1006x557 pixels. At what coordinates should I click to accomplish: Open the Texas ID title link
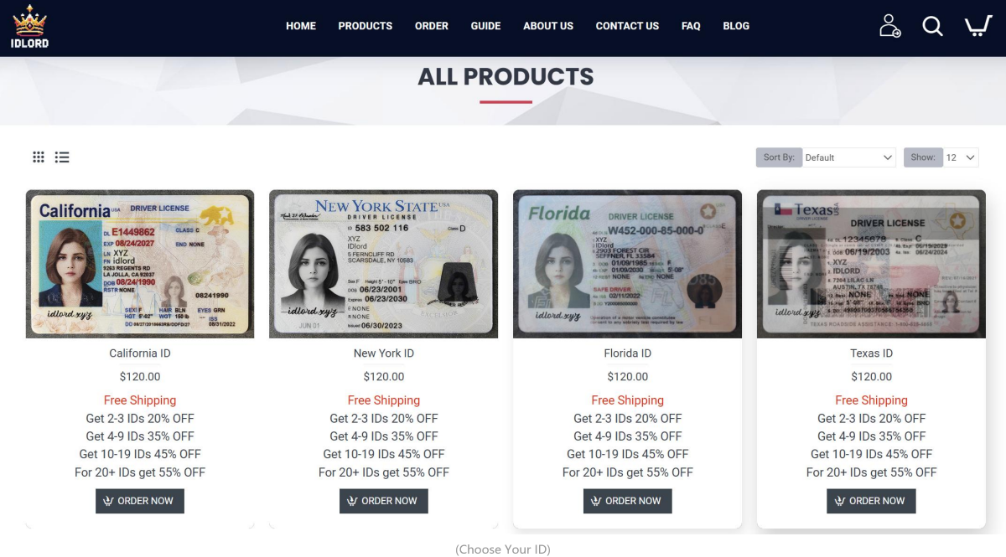click(x=871, y=353)
